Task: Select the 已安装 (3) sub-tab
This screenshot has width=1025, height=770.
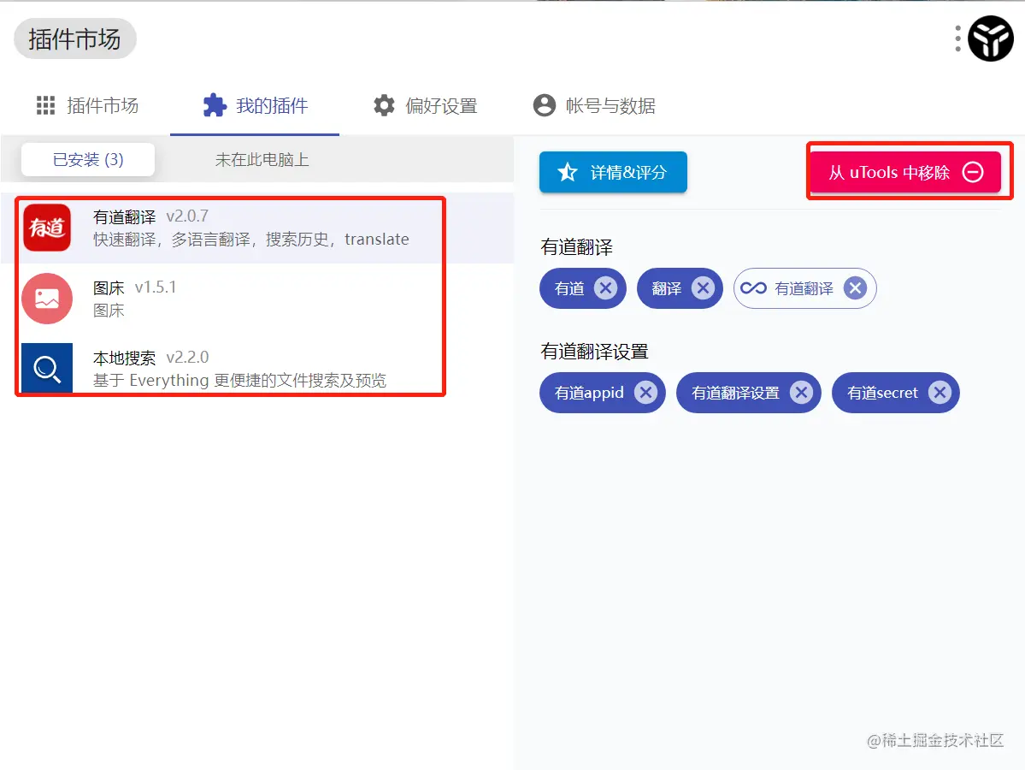Action: coord(88,160)
